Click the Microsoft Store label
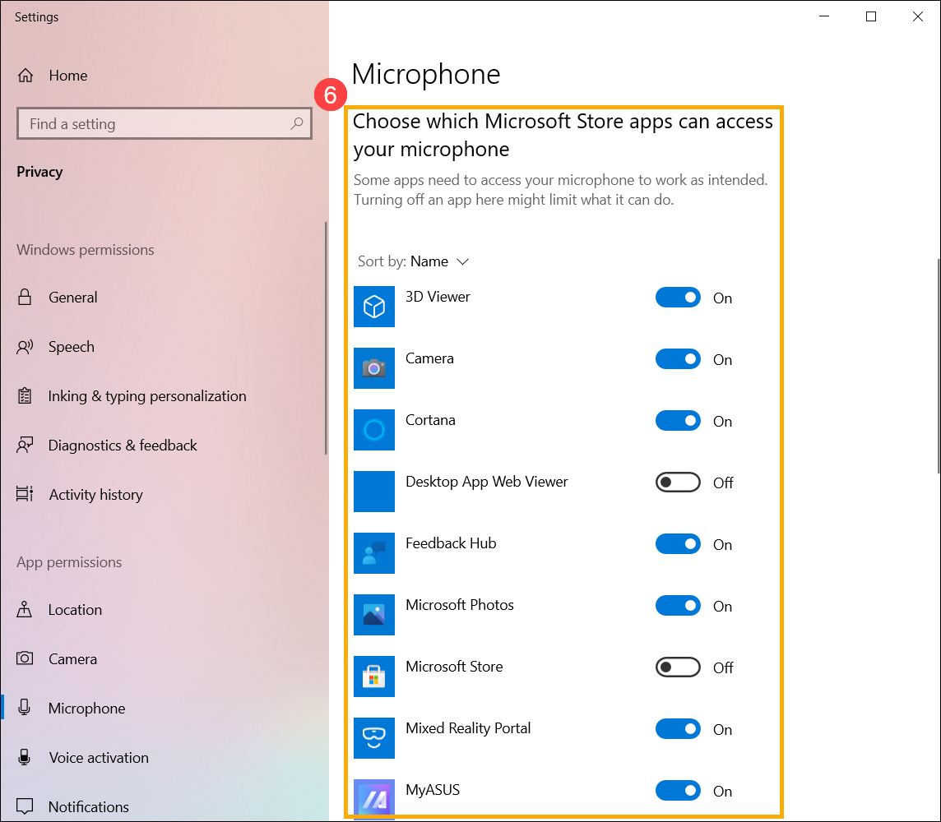Viewport: 941px width, 822px height. [454, 666]
